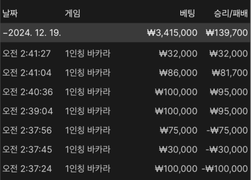Open the 오전 2:41:04 bet record

(125, 73)
